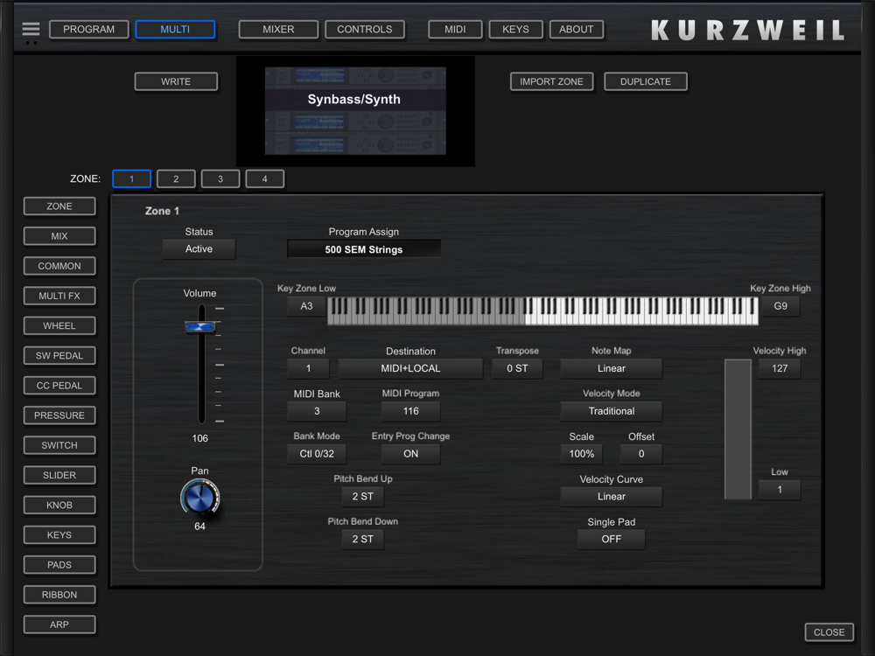This screenshot has width=875, height=656.
Task: Open the sidebar KEYS page
Action: coord(59,535)
